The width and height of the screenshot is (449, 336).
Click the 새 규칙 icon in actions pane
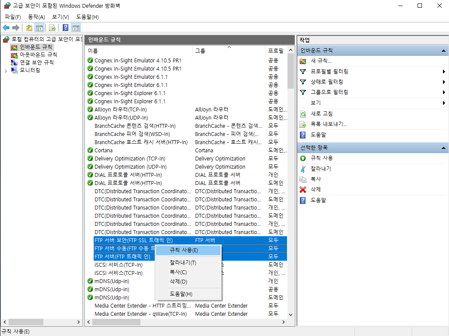[303, 61]
